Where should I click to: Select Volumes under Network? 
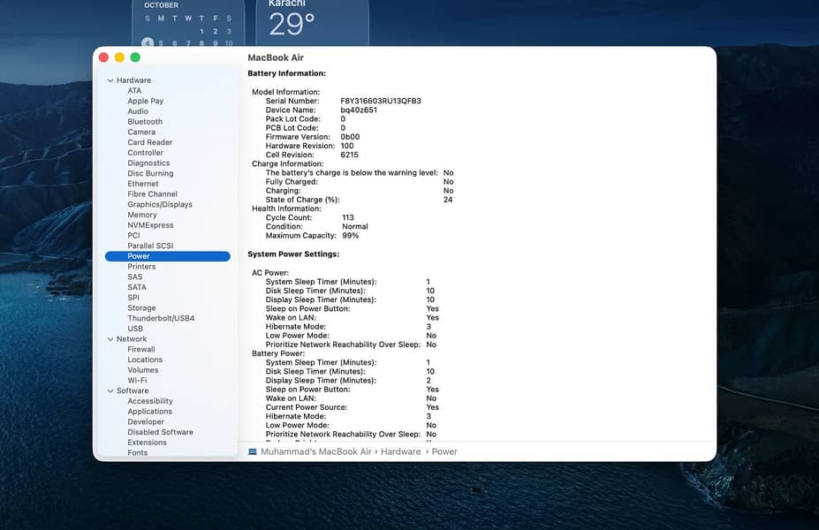142,370
